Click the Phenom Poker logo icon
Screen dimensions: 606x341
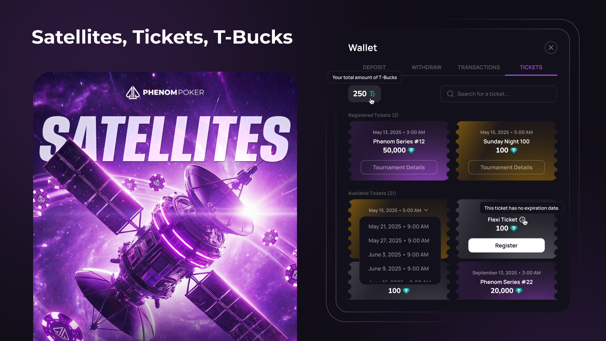pyautogui.click(x=133, y=93)
